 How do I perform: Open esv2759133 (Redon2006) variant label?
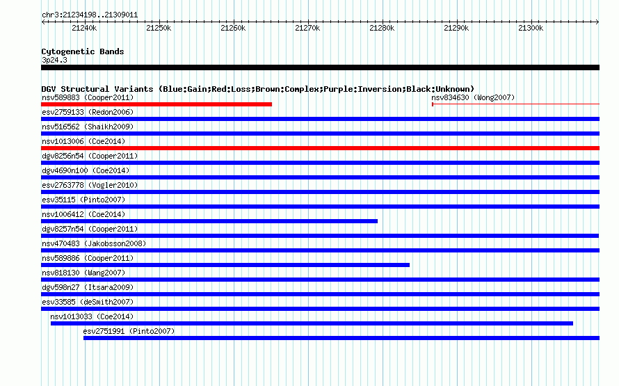pos(88,112)
